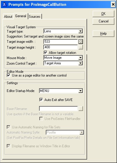Check Use ProSeries FileHandler box
Screen dimensions: 117x163
click(41, 119)
